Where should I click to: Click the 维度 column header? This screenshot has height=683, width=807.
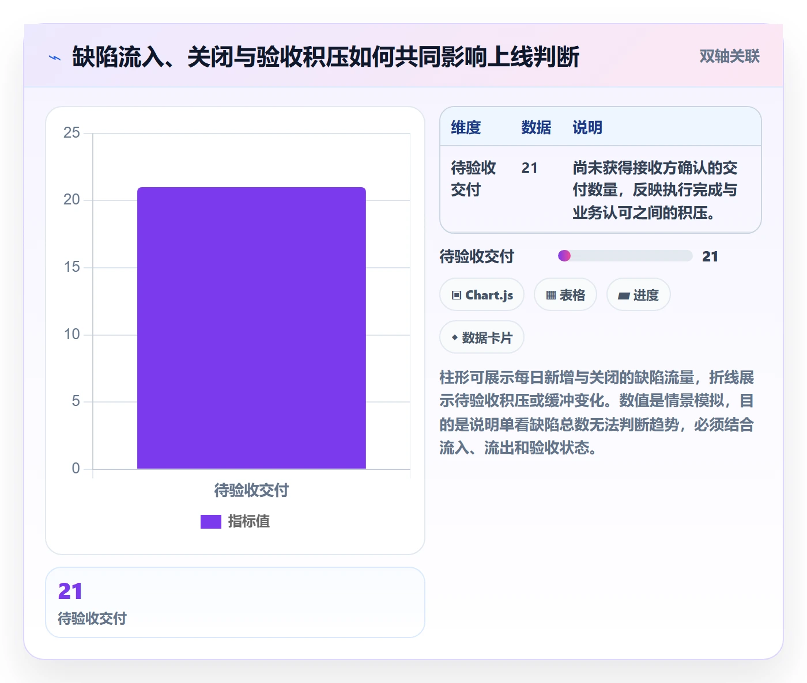click(466, 127)
